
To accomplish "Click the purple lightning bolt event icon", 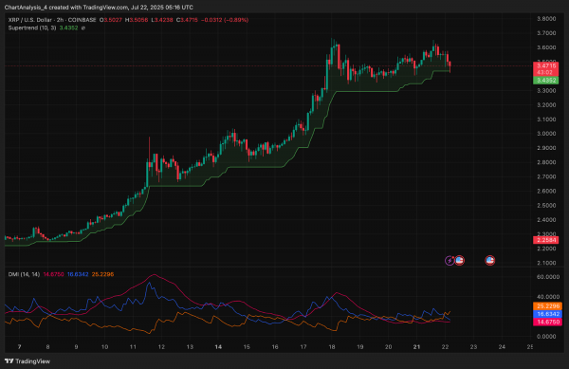I will (450, 260).
